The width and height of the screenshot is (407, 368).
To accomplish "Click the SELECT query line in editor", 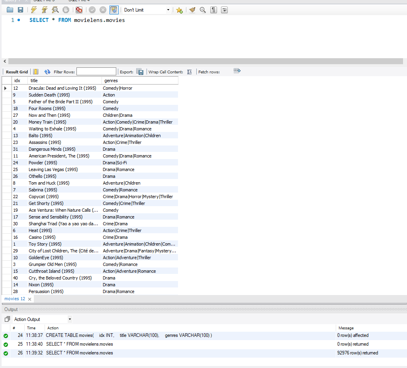I will tap(77, 20).
